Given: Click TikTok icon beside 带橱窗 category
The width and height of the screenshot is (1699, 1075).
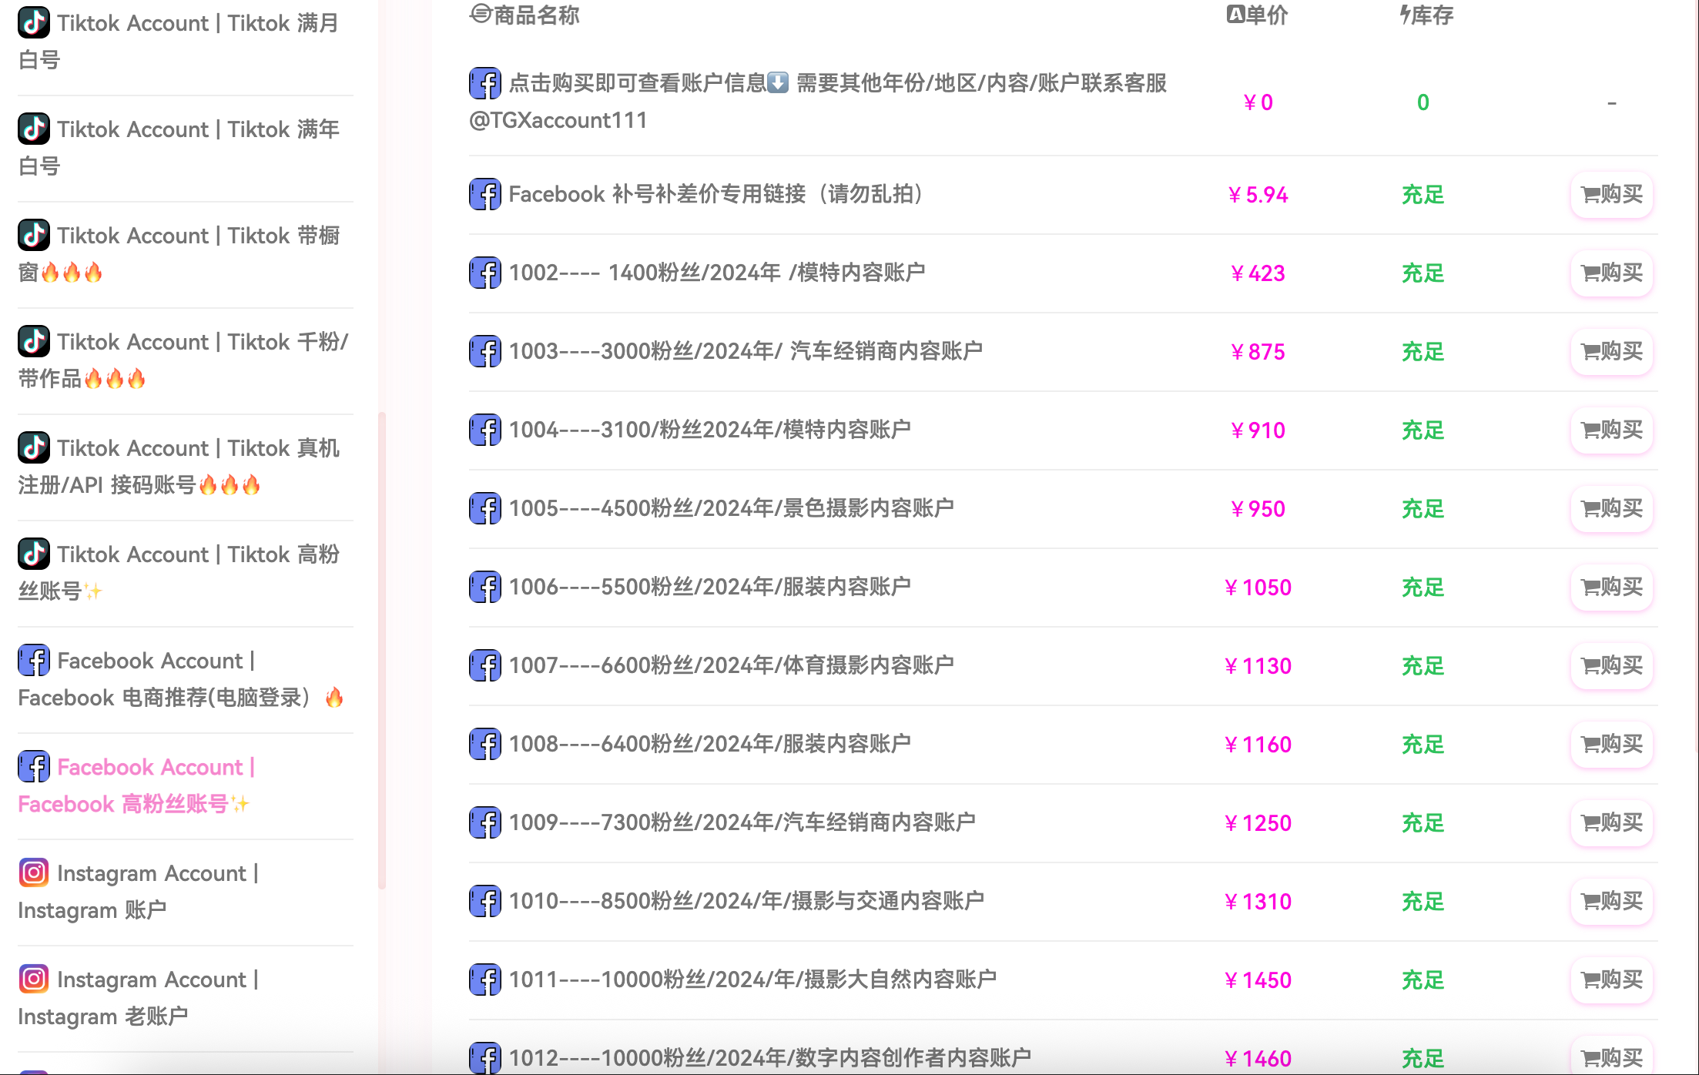Looking at the screenshot, I should [34, 235].
